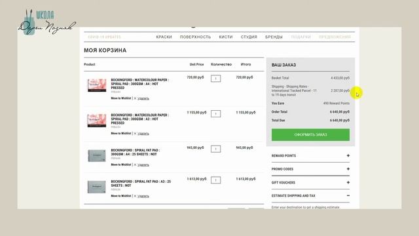Open the ПОДАРКИ menu
419x236 pixels.
[x=301, y=37]
